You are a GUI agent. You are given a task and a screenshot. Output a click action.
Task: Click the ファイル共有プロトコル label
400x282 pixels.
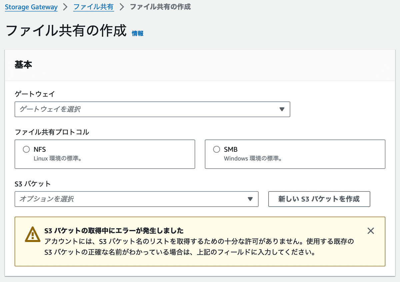pyautogui.click(x=52, y=132)
